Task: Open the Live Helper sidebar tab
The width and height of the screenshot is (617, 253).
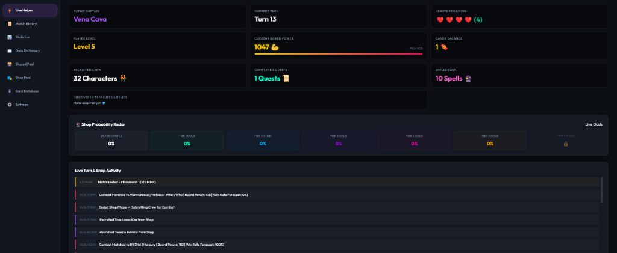Action: tap(30, 10)
